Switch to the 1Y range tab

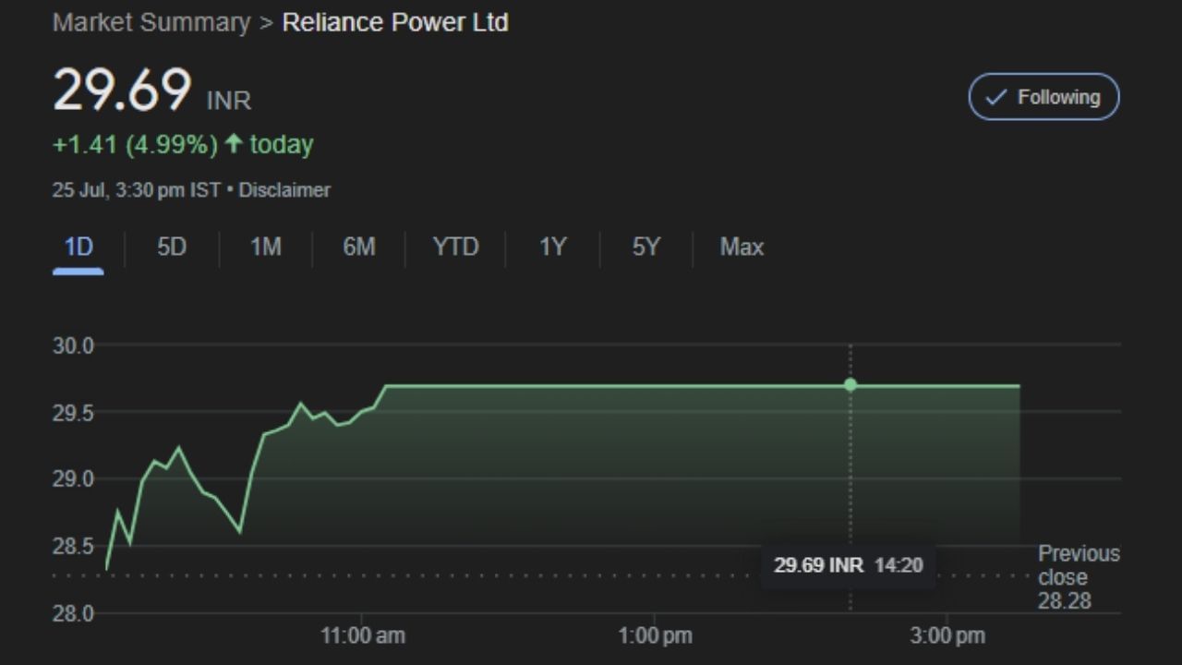[x=552, y=248]
